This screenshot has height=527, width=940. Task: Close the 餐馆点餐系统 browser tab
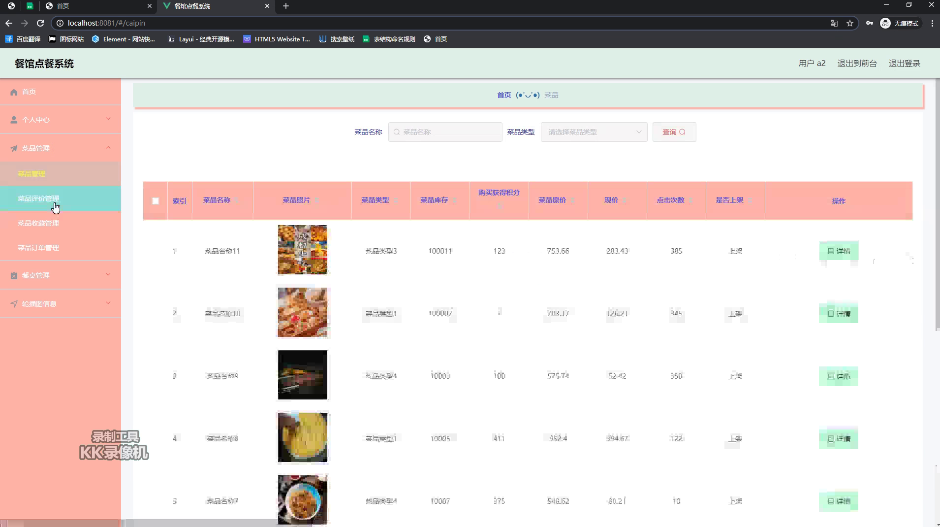point(267,6)
